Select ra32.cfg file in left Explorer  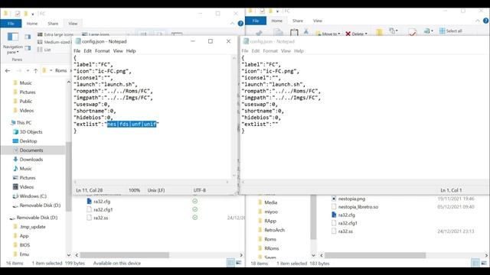[x=102, y=202]
